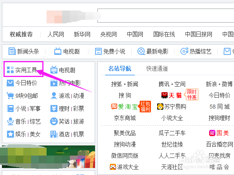Open the 新华网 link
The width and height of the screenshot is (234, 175).
pyautogui.click(x=82, y=34)
